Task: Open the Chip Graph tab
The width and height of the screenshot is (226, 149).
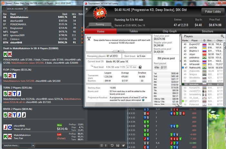Action: click(169, 31)
